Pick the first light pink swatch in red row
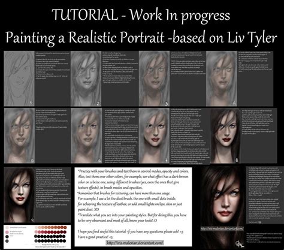 coord(36,232)
